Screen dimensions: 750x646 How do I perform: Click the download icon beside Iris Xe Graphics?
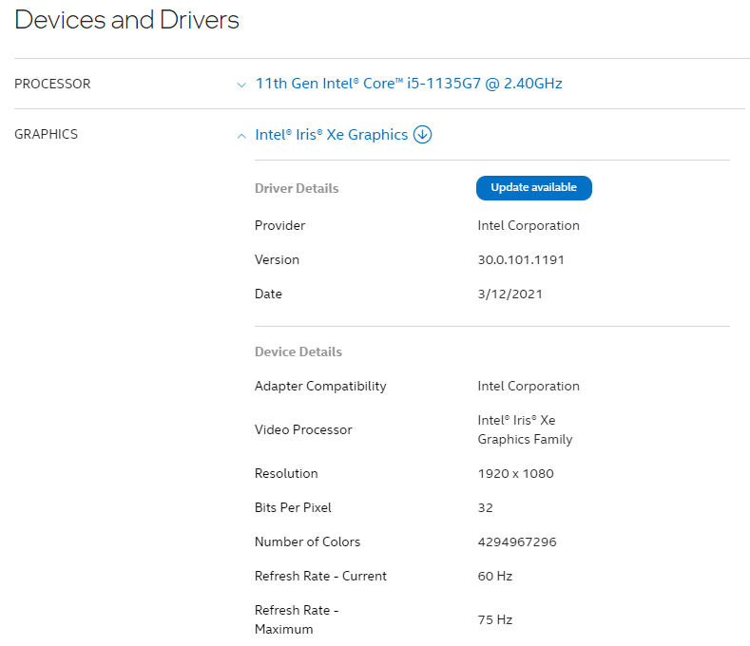tap(422, 134)
